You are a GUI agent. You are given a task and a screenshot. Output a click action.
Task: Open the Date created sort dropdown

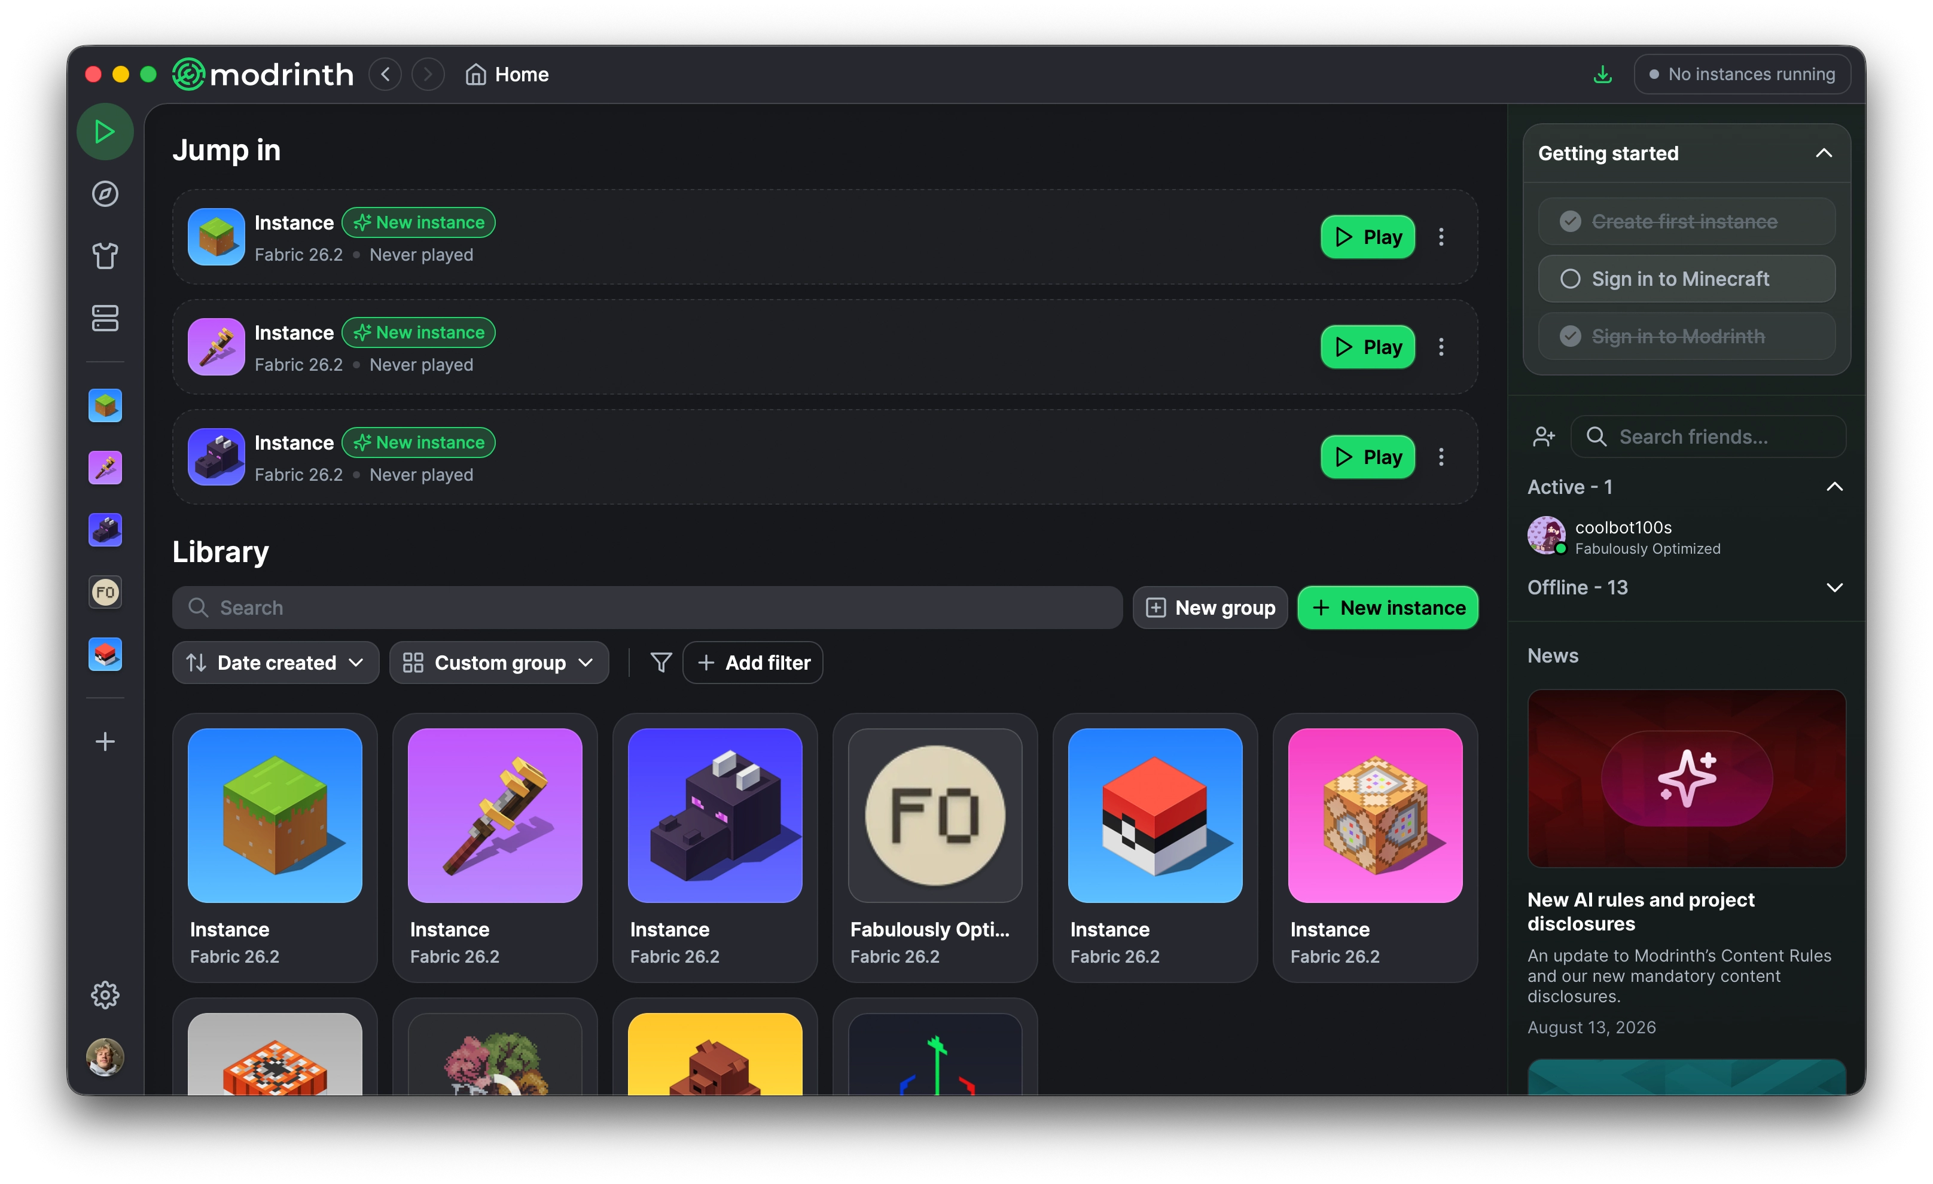[x=275, y=663]
